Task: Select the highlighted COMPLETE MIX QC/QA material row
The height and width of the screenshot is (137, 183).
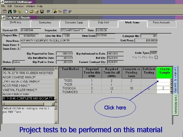Action: 28,98
